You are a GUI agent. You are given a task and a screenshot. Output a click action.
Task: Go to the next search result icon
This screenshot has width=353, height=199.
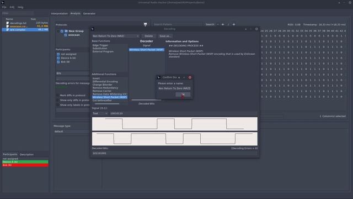[234, 24]
